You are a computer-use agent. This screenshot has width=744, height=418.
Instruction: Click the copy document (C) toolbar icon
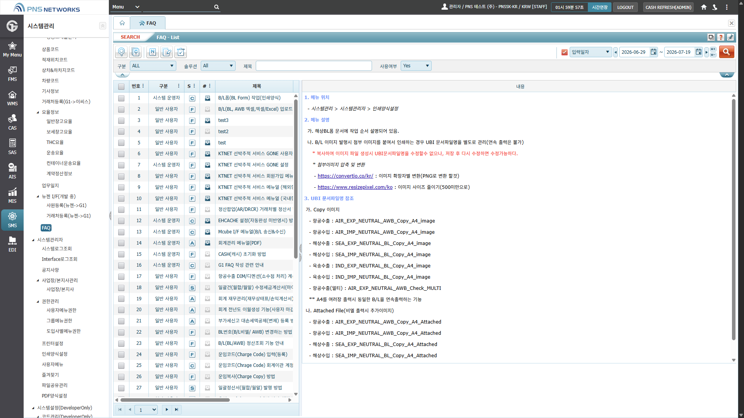pos(135,52)
